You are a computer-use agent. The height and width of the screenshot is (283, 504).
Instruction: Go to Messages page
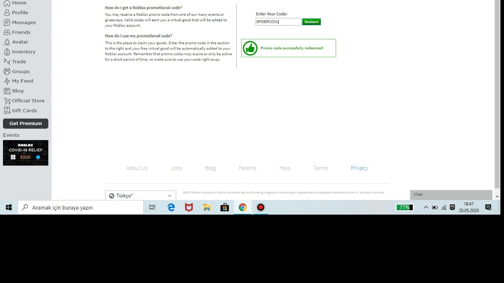tap(24, 22)
